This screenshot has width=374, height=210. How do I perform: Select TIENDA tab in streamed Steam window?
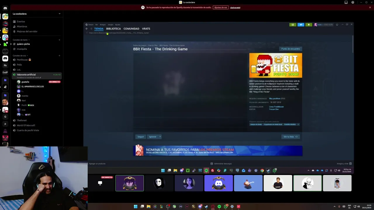(x=99, y=29)
